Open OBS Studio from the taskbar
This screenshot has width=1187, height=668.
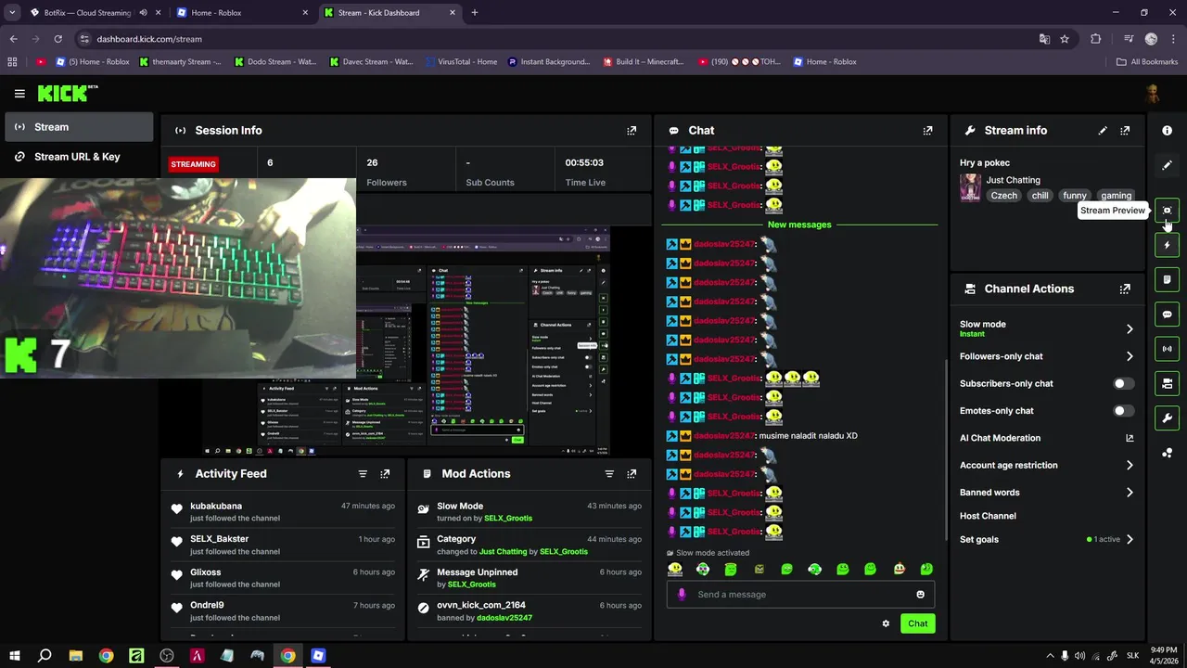pos(167,656)
